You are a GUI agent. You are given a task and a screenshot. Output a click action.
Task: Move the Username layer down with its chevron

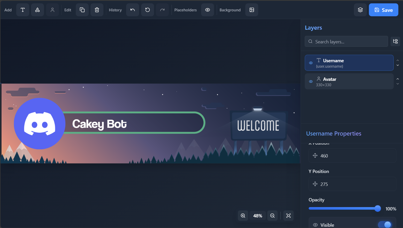[398, 65]
